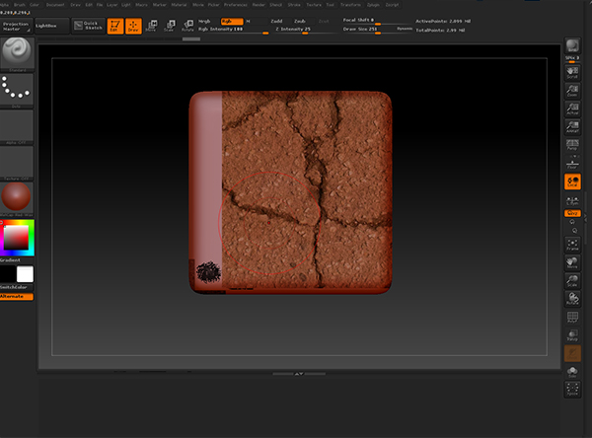Toggle the orange Xyz rotation mode button

[x=572, y=213]
